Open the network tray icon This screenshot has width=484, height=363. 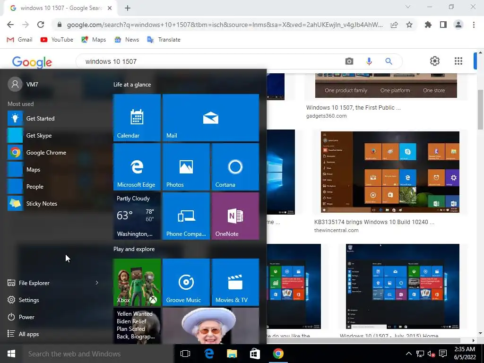(x=420, y=354)
